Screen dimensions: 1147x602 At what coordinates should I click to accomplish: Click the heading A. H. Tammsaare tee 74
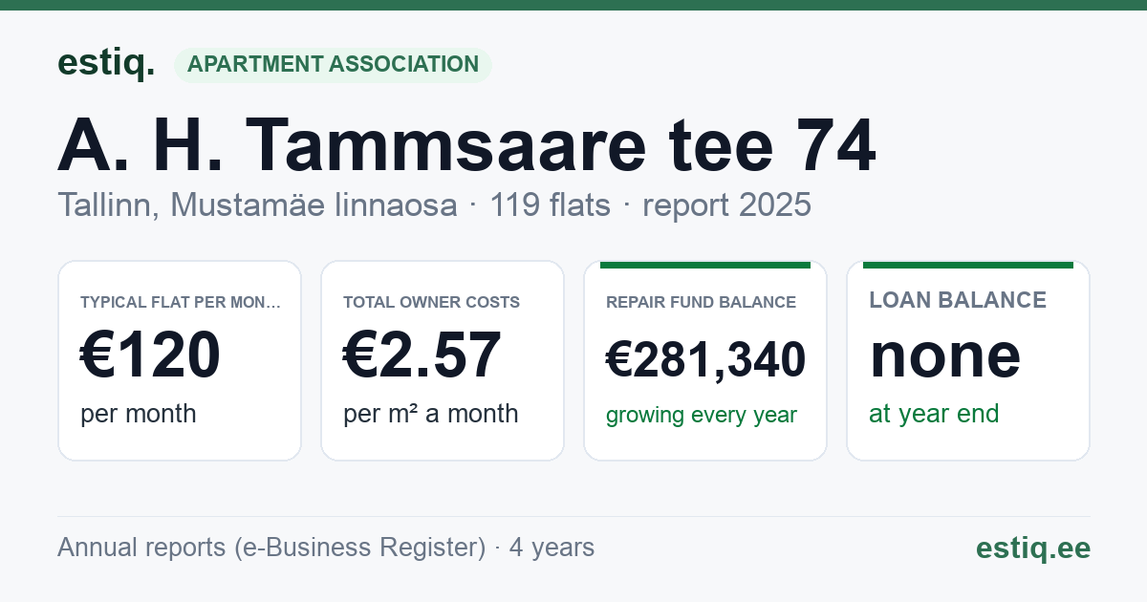click(x=466, y=145)
